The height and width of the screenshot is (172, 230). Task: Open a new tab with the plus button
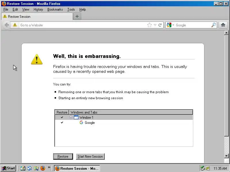pos(77,16)
